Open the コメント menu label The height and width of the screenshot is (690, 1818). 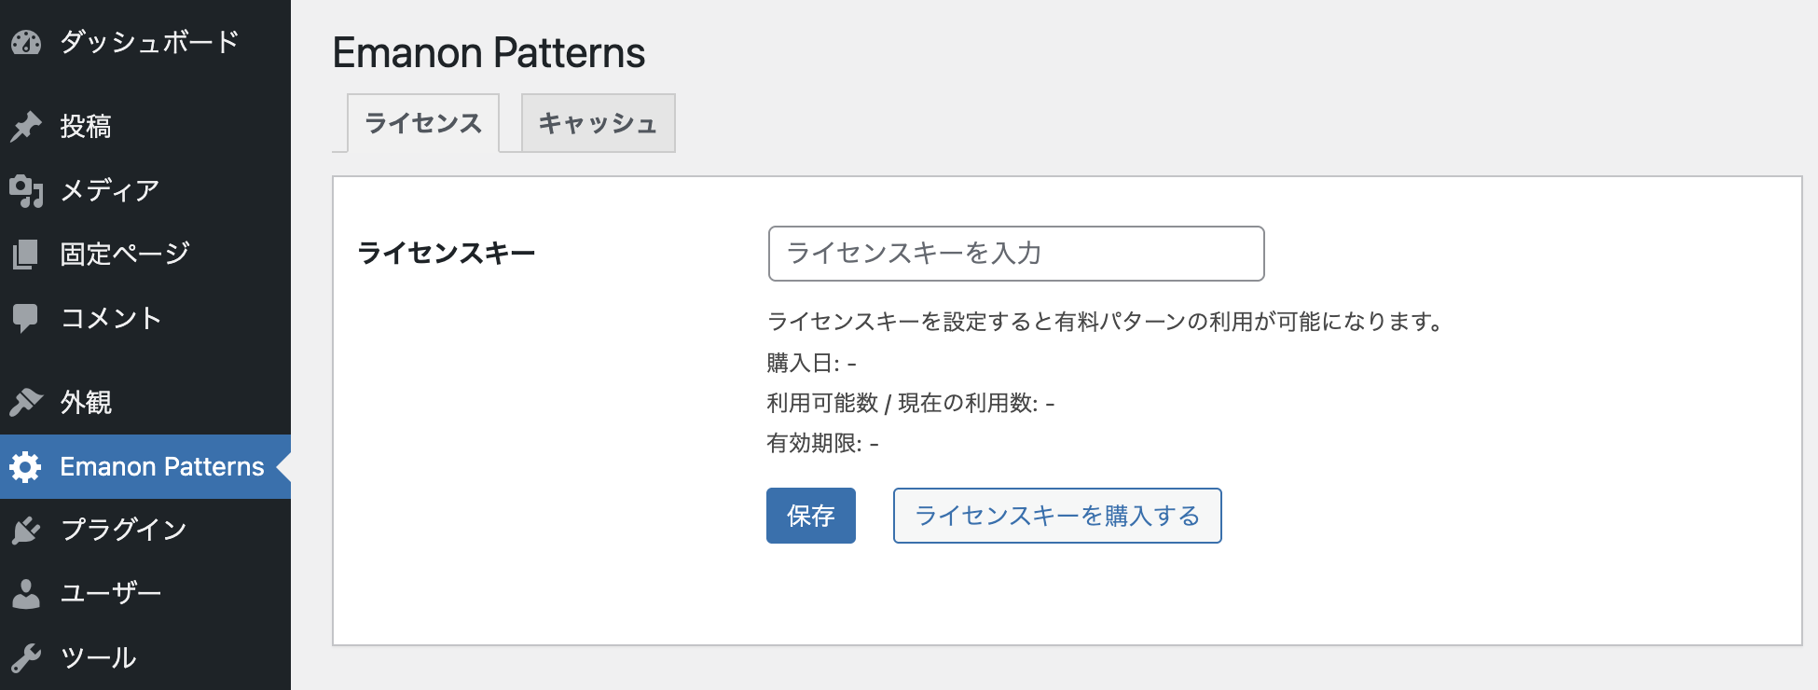[x=111, y=318]
